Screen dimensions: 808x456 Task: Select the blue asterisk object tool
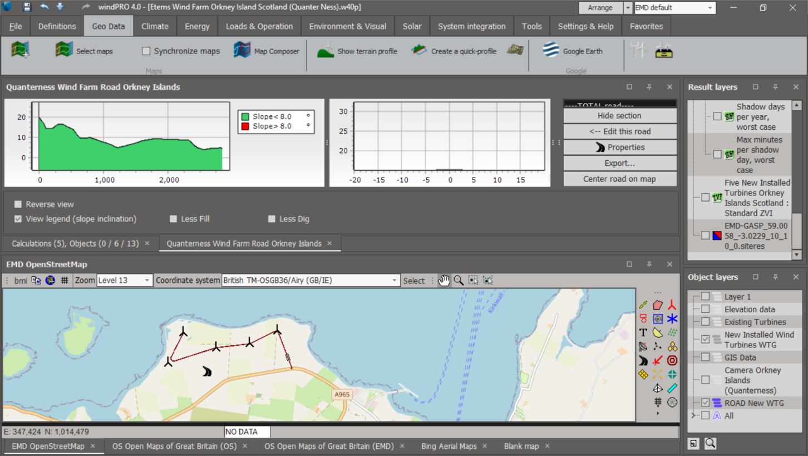tap(672, 318)
